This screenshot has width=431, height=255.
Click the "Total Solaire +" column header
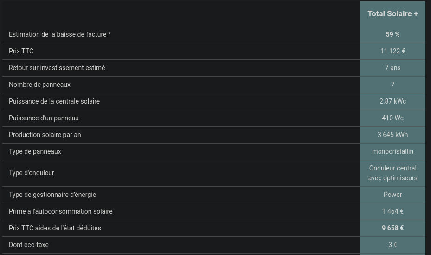tap(392, 14)
